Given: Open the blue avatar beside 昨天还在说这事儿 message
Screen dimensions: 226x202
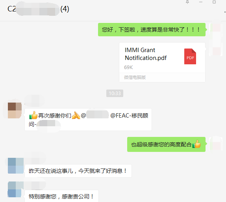Looking at the screenshot, I should coord(16,166).
